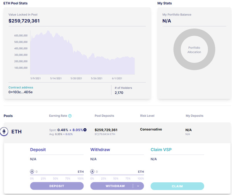
Task: Focus the Withdraw ETH amount input
Action: pos(116,171)
